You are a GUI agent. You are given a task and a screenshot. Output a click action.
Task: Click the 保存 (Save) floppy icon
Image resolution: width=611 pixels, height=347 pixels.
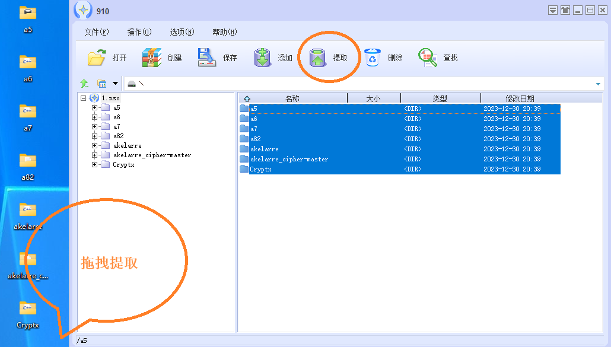click(207, 58)
